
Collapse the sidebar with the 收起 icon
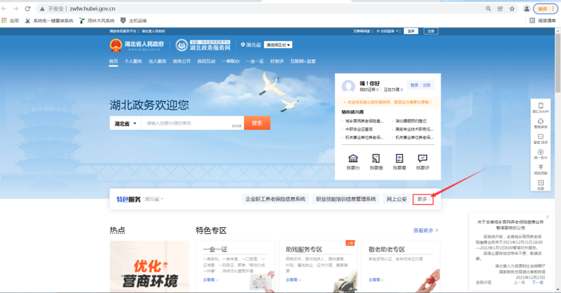pyautogui.click(x=540, y=183)
